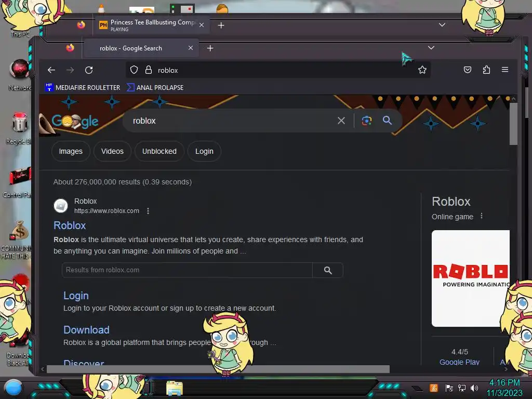Search roblox.com results with magnifier button
Viewport: 532px width, 399px height.
[328, 270]
